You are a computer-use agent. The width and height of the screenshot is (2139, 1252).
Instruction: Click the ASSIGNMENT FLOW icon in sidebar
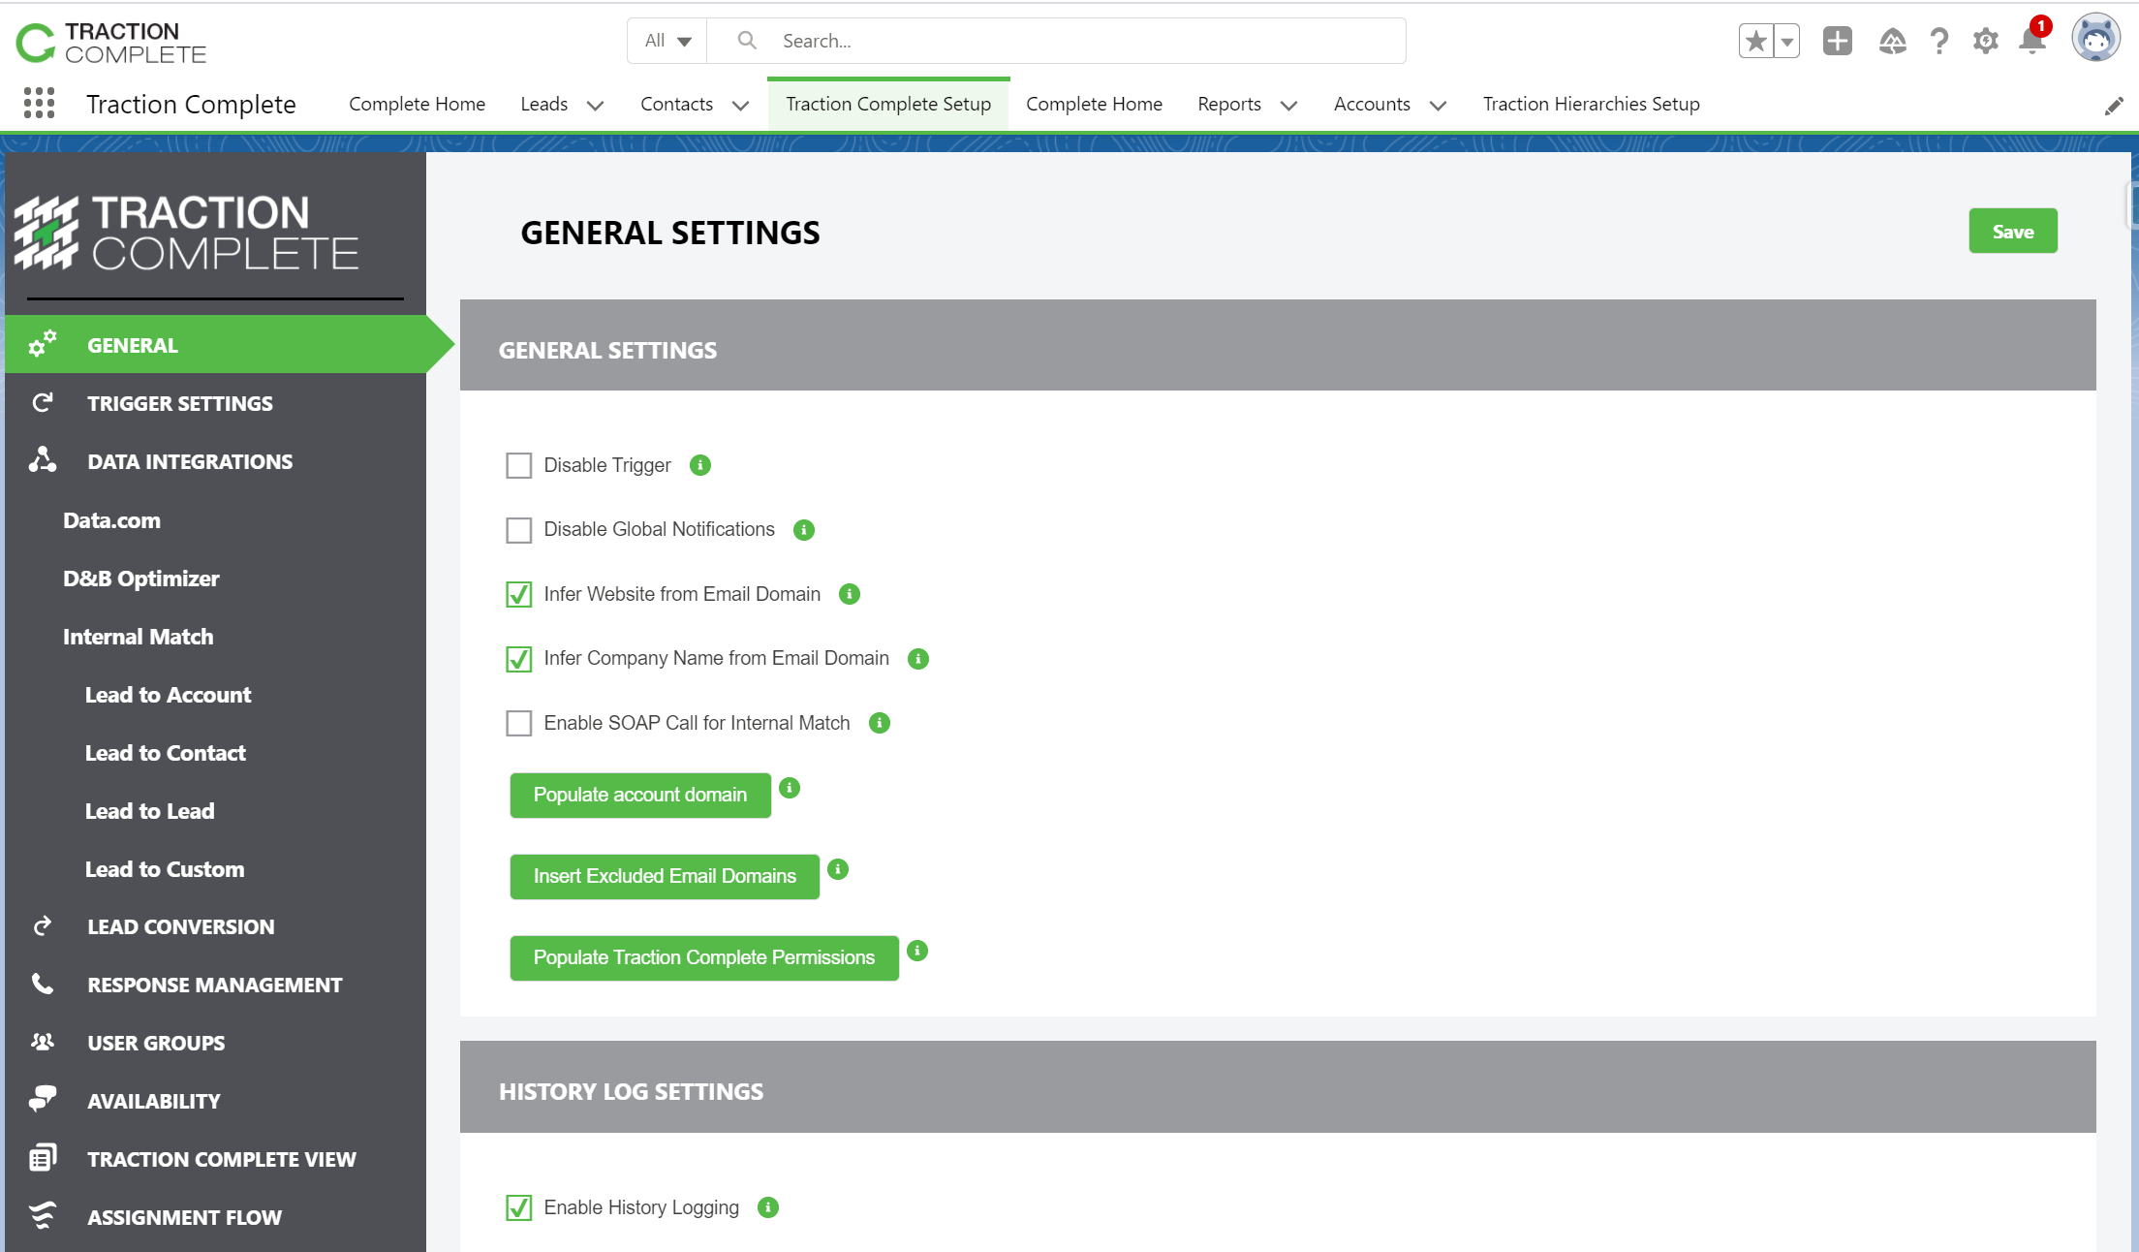[x=43, y=1216]
